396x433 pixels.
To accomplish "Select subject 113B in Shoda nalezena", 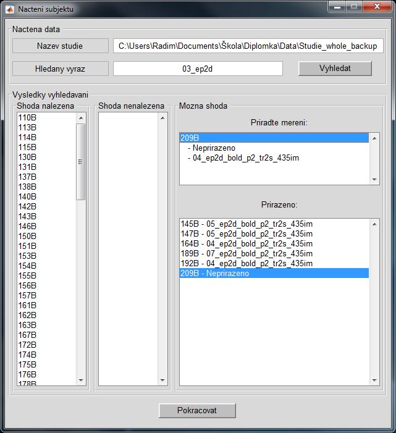I will click(x=46, y=128).
